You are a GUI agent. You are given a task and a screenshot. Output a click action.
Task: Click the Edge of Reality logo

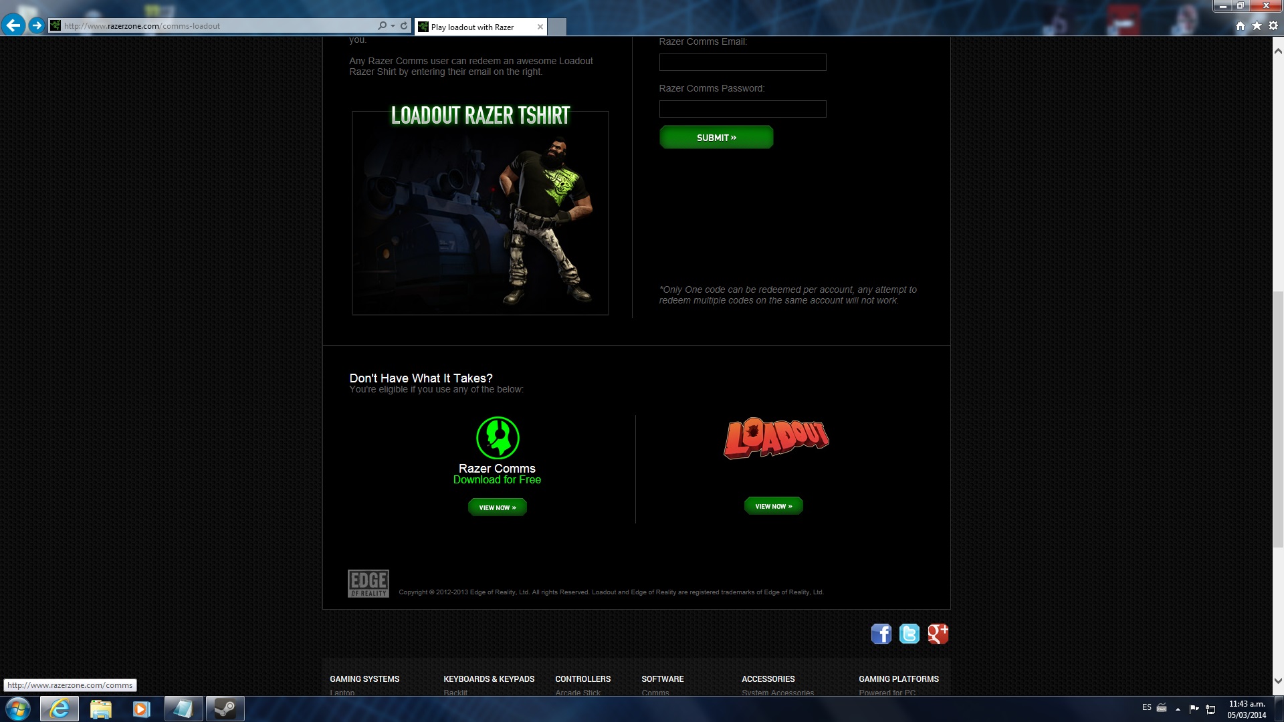368,584
